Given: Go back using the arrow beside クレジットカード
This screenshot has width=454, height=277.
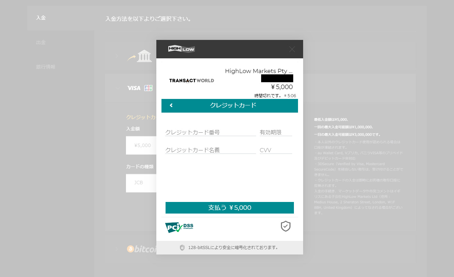Looking at the screenshot, I should (x=171, y=105).
